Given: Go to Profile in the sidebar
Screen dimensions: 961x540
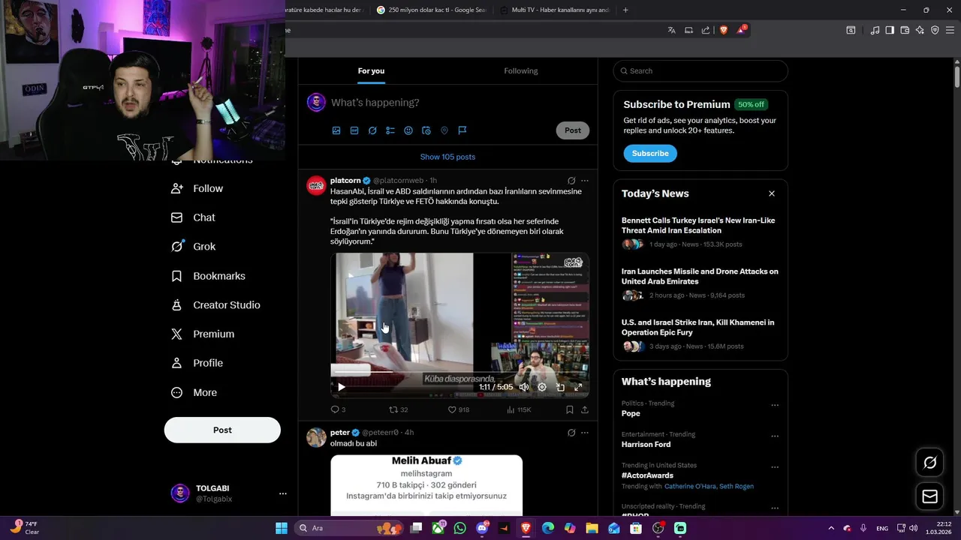Looking at the screenshot, I should point(197,363).
